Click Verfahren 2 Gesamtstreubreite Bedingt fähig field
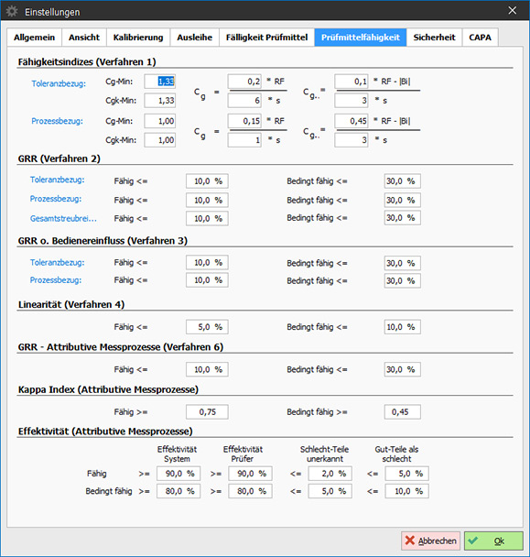The image size is (530, 557). [x=403, y=218]
